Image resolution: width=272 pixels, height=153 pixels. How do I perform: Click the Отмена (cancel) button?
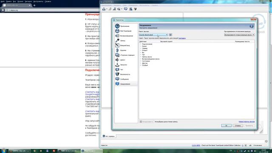pos(238,126)
